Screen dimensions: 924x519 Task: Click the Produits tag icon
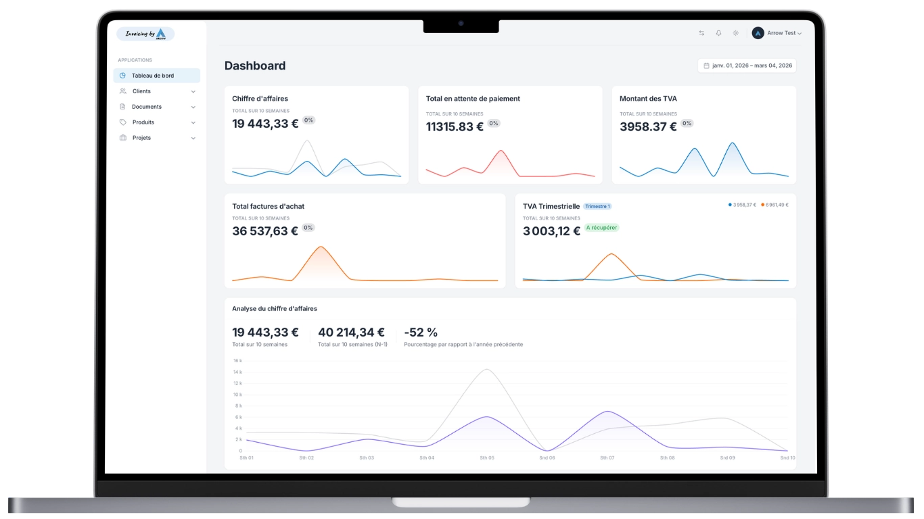[122, 122]
